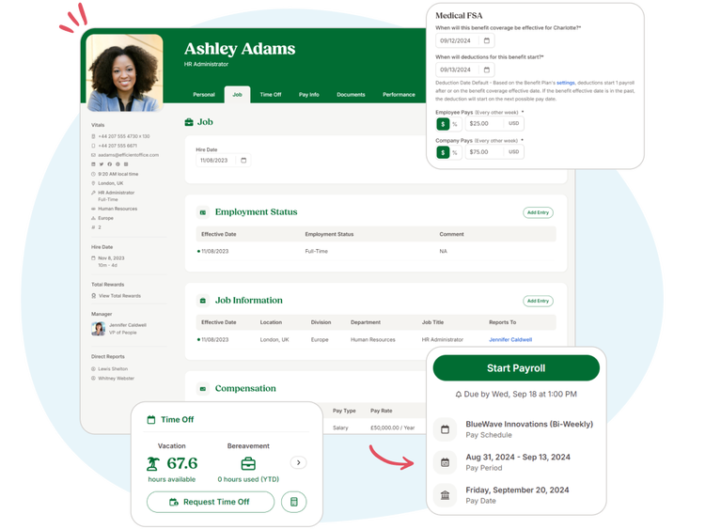
Task: Open the coverage effective date calendar icon
Action: point(487,40)
